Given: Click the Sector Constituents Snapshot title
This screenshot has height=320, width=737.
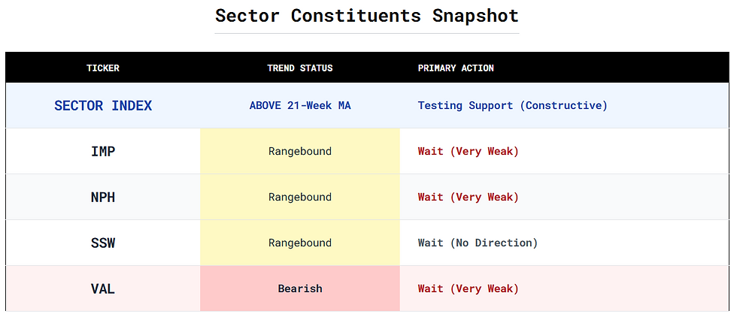Looking at the screenshot, I should (367, 16).
